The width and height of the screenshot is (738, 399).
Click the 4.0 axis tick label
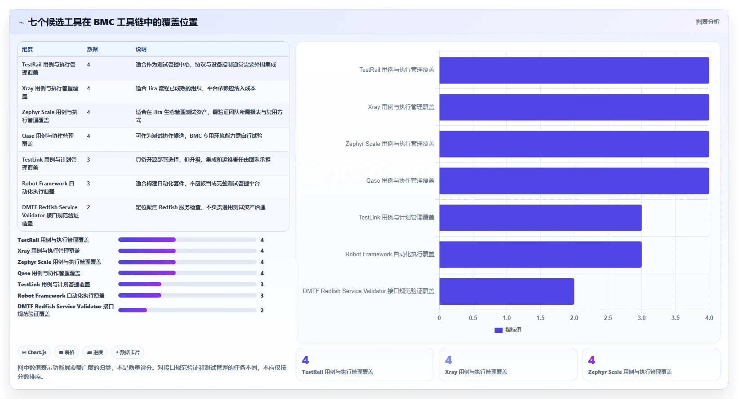pyautogui.click(x=709, y=318)
